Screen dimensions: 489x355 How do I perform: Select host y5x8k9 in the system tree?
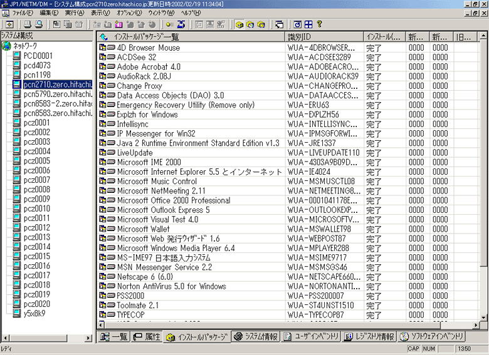pos(34,313)
